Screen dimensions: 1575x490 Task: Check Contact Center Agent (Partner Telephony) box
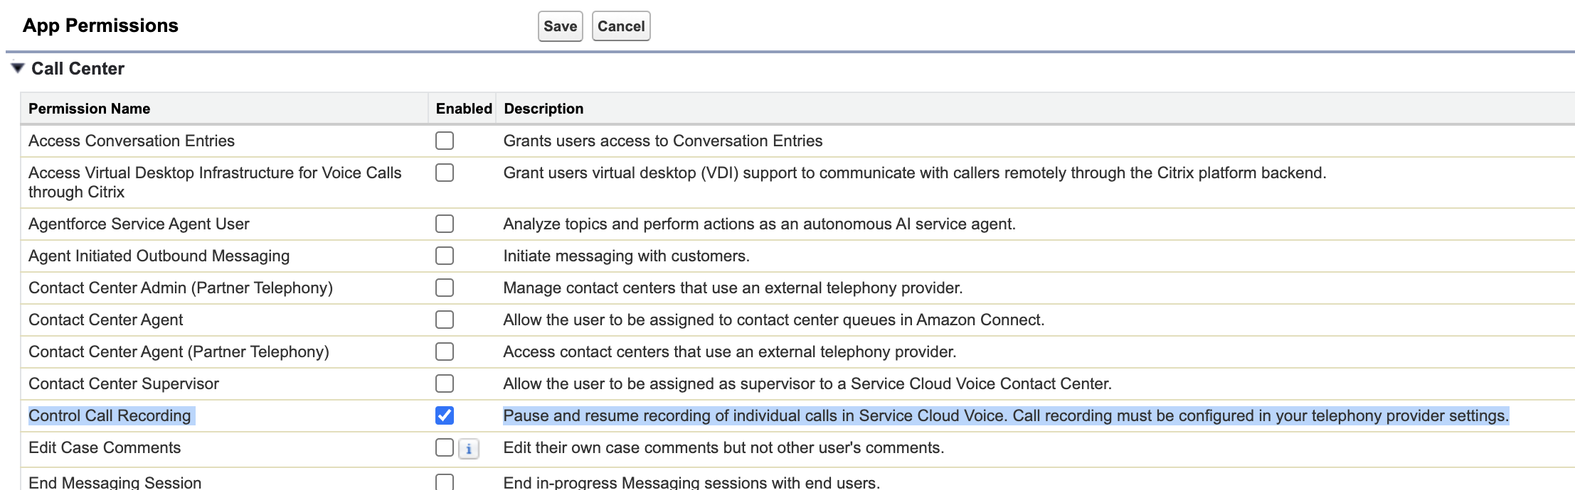(x=445, y=352)
